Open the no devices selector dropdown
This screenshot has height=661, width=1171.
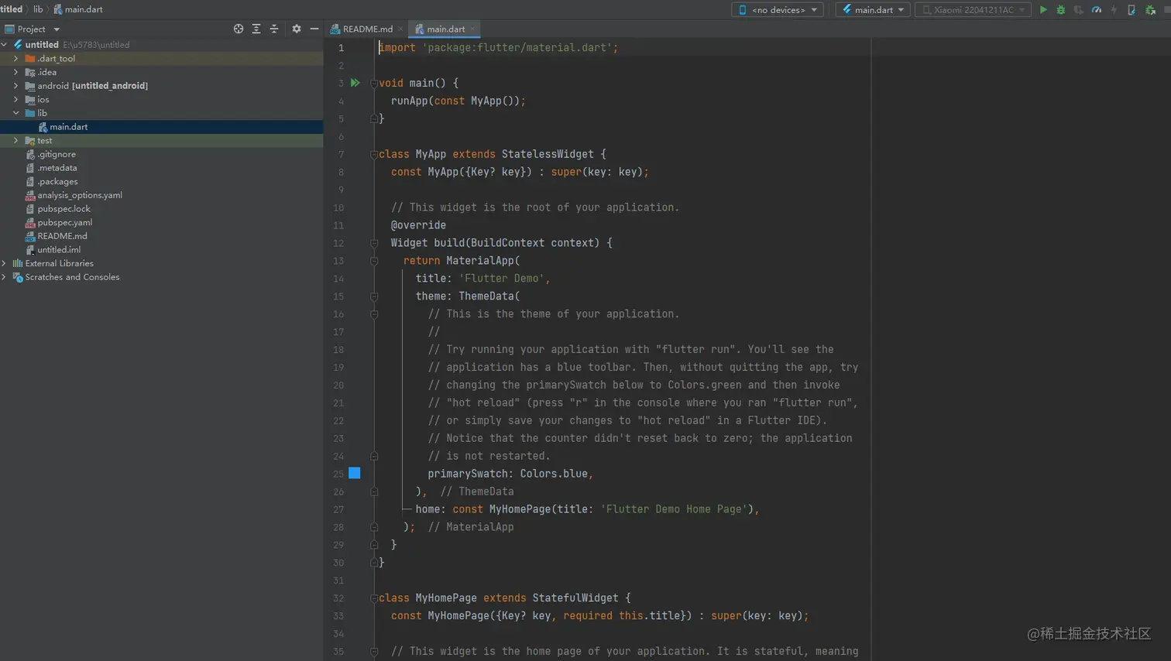pos(777,10)
